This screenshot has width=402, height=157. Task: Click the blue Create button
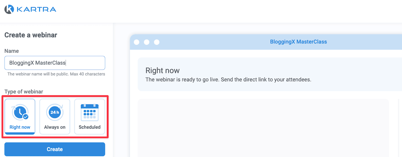tap(55, 149)
